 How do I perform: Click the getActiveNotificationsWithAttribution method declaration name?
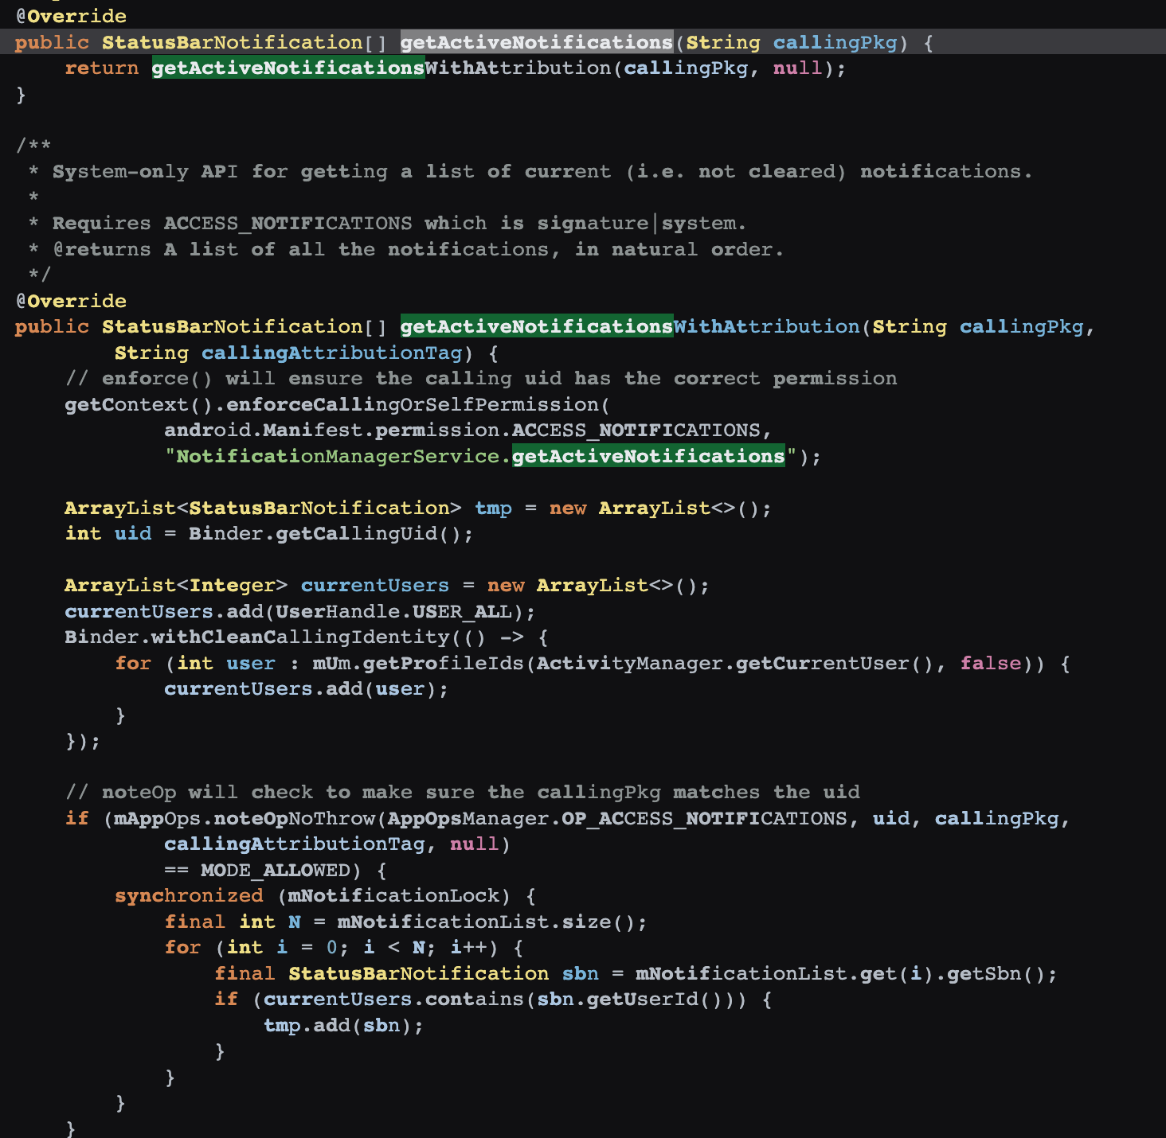[x=630, y=327]
